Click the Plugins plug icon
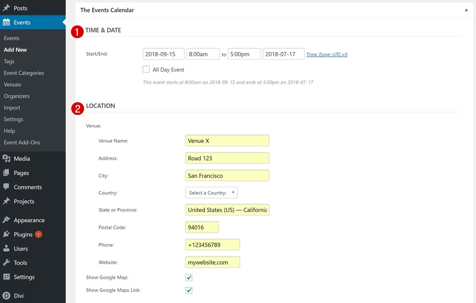476x303 pixels. [6, 234]
